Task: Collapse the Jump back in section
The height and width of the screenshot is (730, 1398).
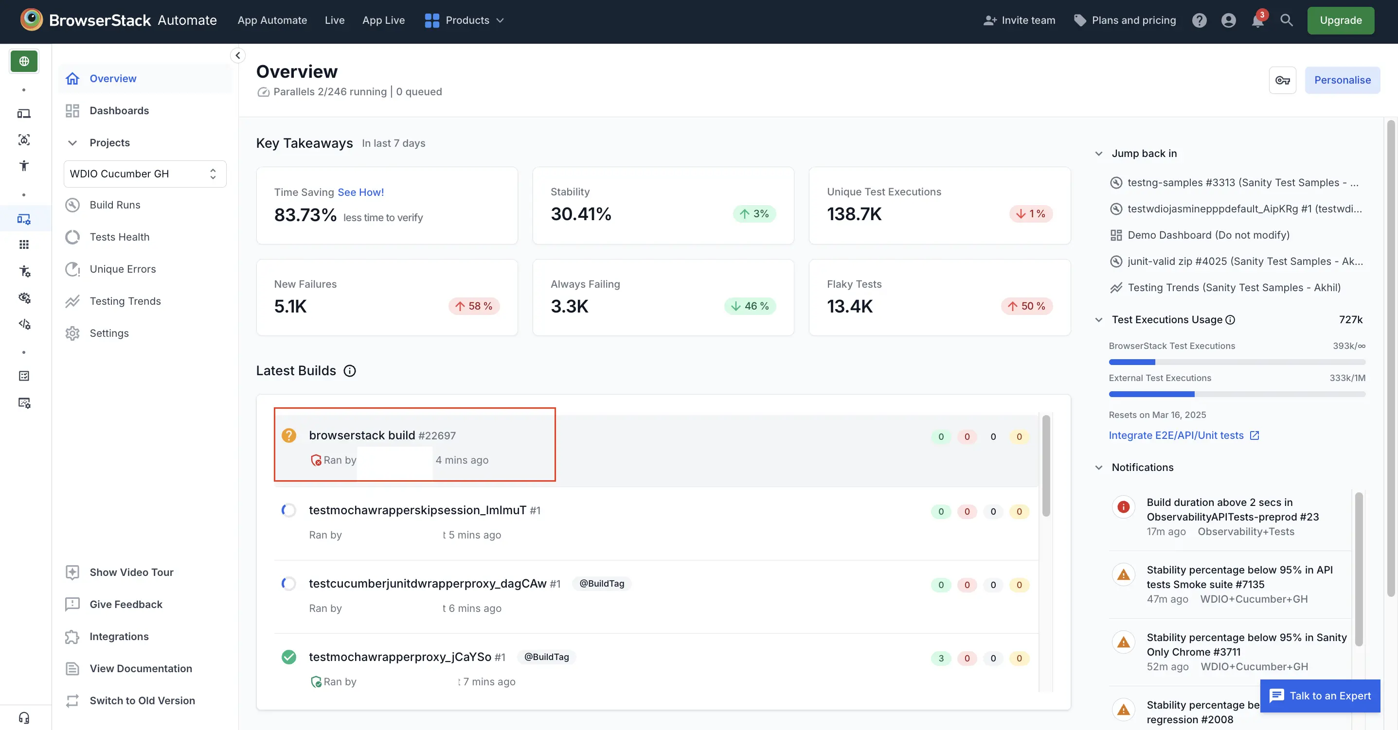Action: point(1098,154)
